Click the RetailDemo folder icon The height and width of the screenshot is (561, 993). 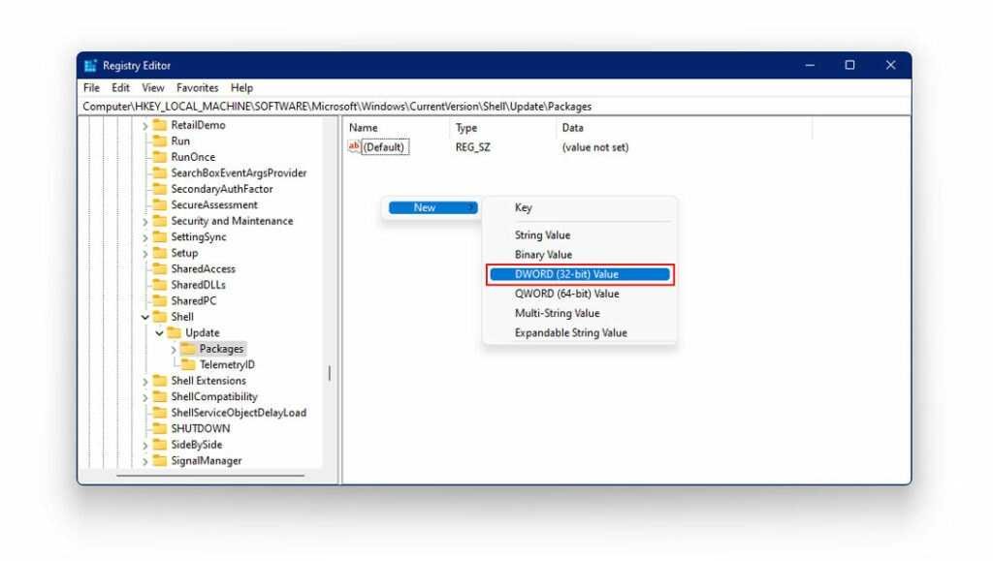tap(160, 125)
